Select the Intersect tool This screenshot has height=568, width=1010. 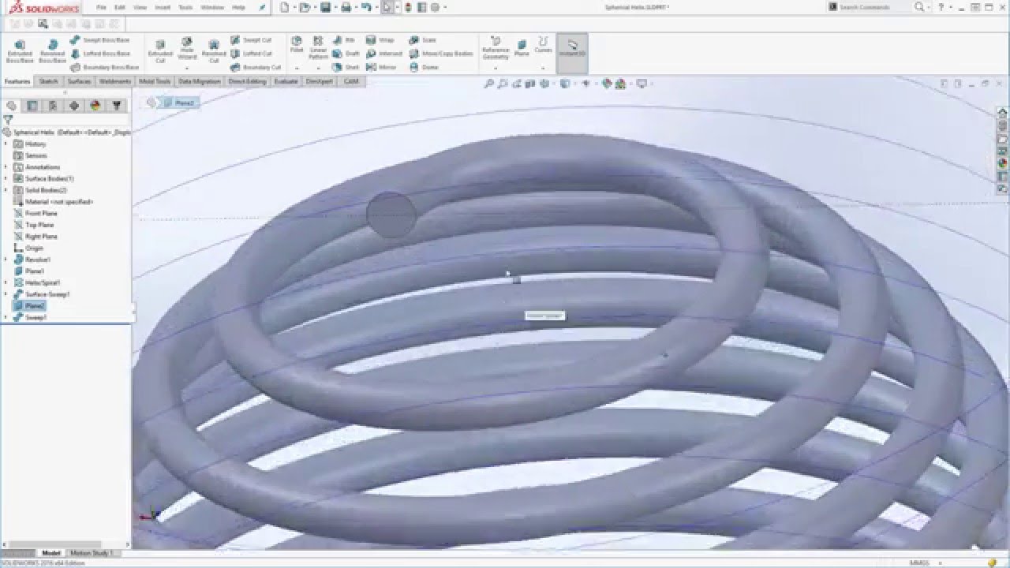[x=384, y=54]
